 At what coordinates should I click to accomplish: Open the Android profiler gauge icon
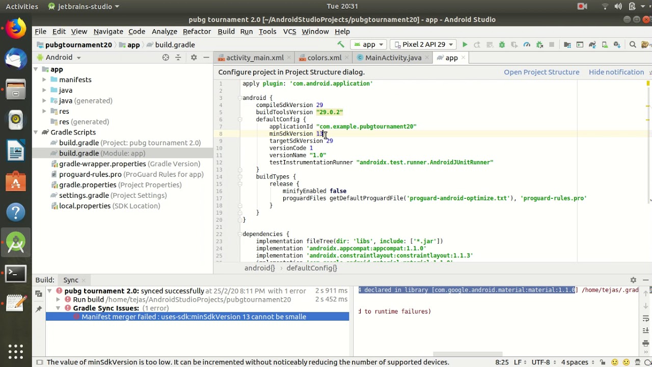527,45
